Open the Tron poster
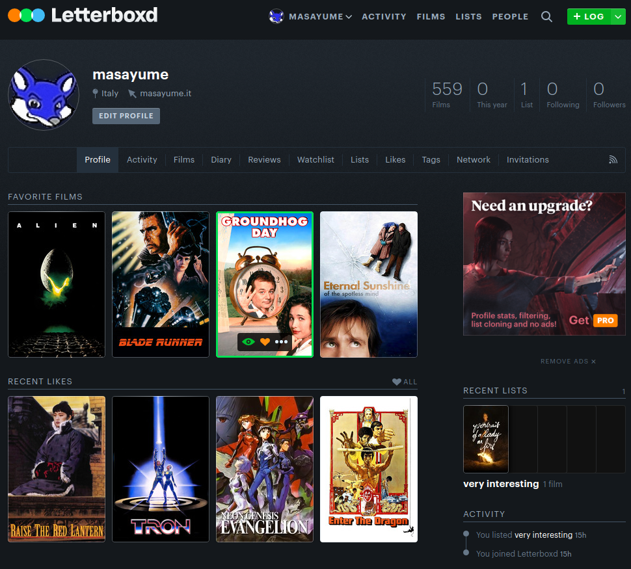 (161, 469)
